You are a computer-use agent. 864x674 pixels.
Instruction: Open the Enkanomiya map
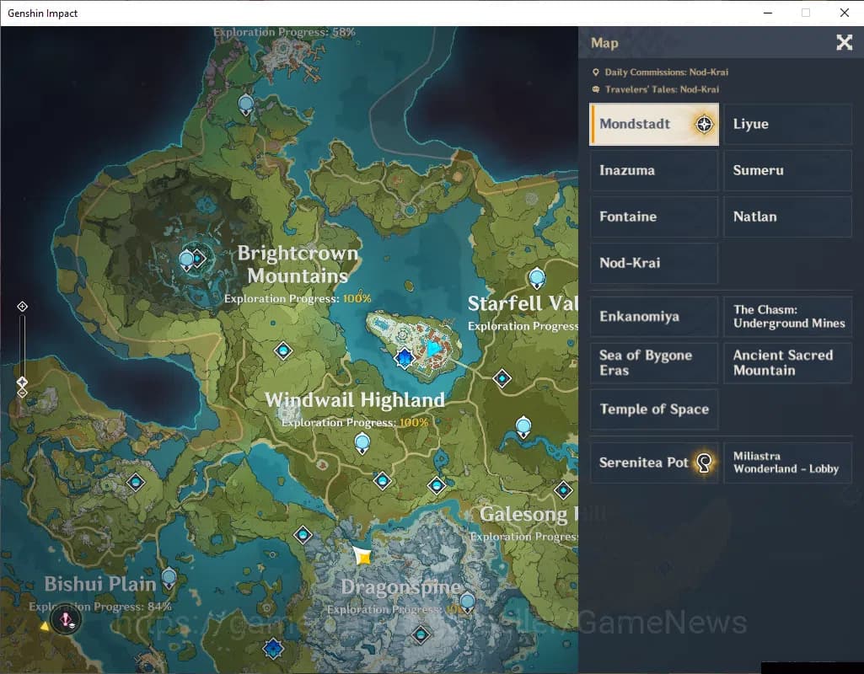654,317
